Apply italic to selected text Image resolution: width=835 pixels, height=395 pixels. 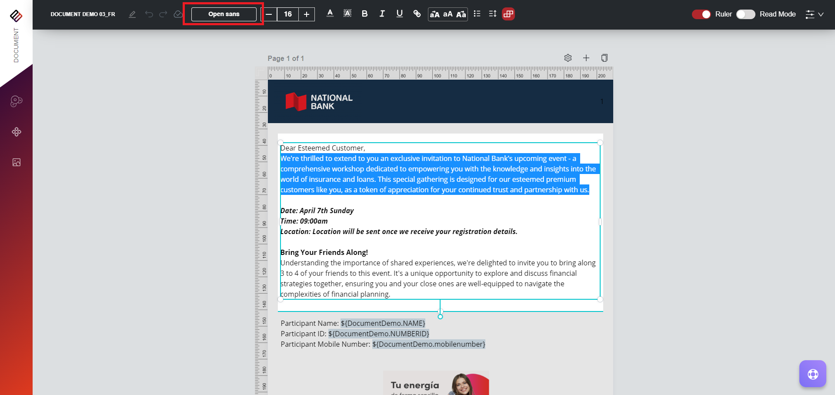click(382, 14)
